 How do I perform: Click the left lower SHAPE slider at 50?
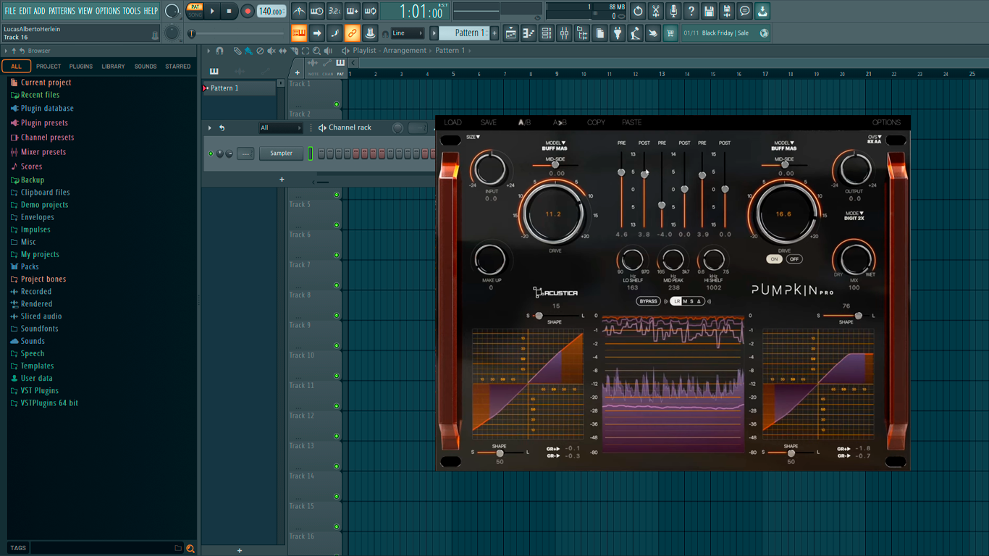point(500,453)
